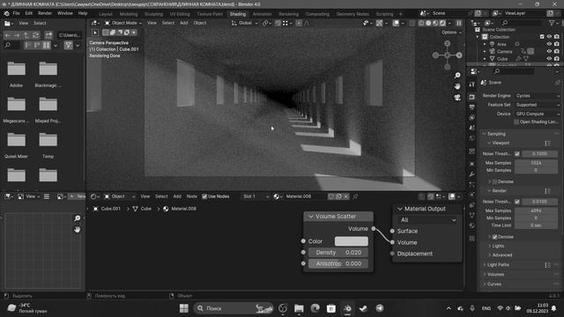This screenshot has width=564, height=317.
Task: Open the Object Mode dropdown
Action: tap(123, 23)
